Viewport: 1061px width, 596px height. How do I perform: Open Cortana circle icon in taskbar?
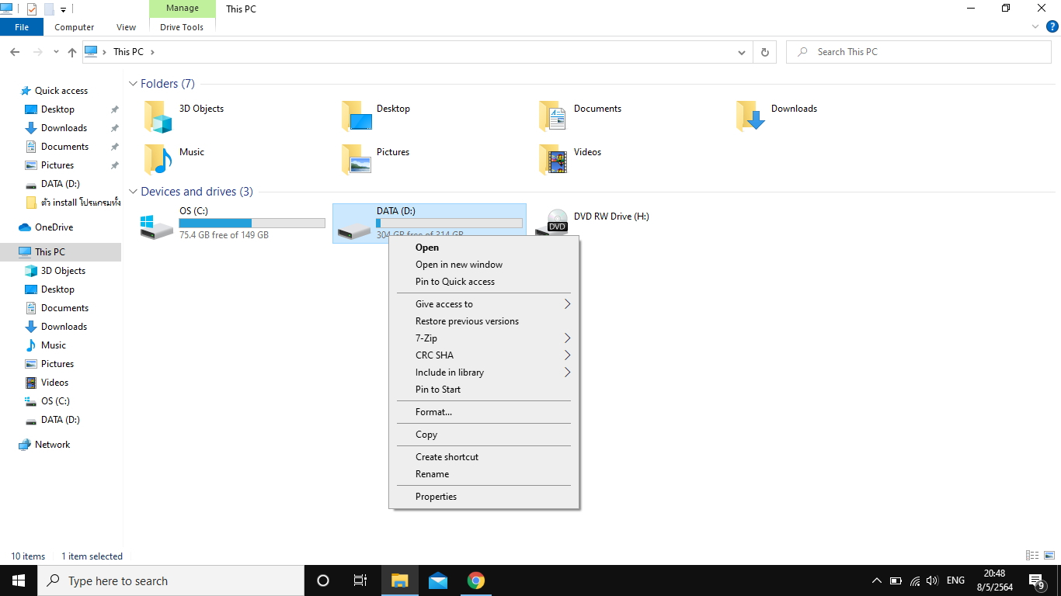[x=323, y=580]
